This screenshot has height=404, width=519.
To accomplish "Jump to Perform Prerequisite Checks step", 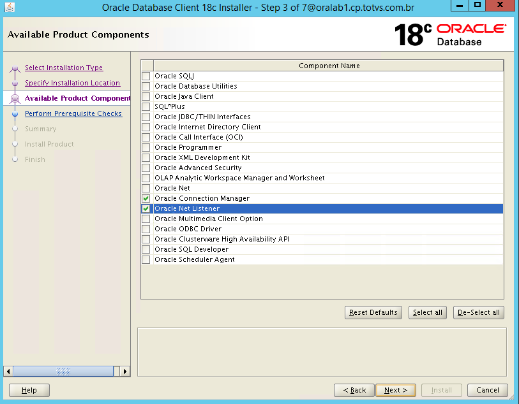I will 73,113.
